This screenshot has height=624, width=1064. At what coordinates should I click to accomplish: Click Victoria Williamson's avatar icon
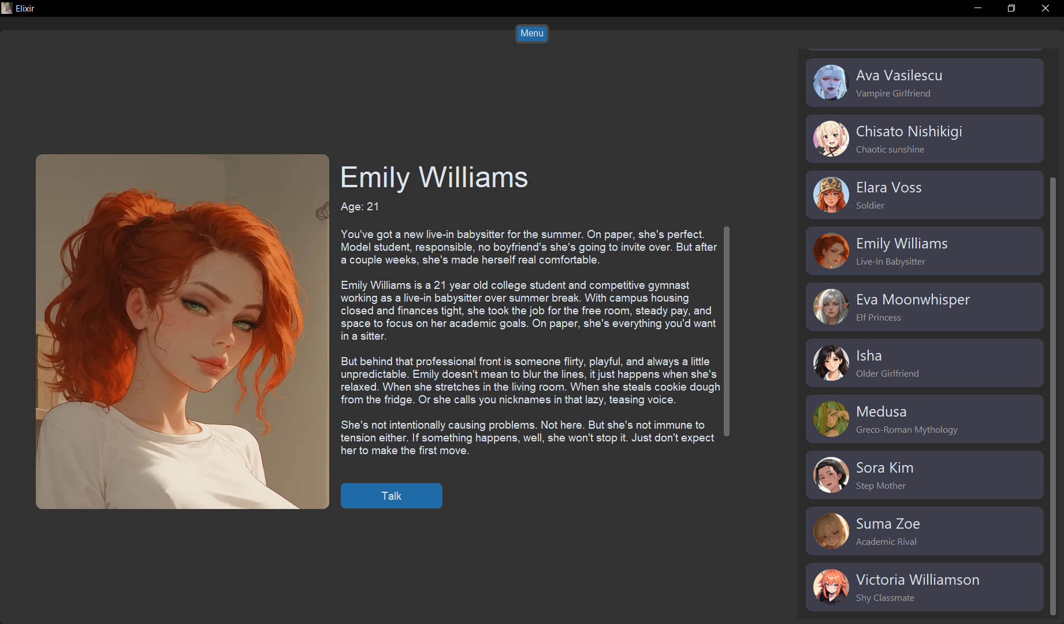pos(831,587)
